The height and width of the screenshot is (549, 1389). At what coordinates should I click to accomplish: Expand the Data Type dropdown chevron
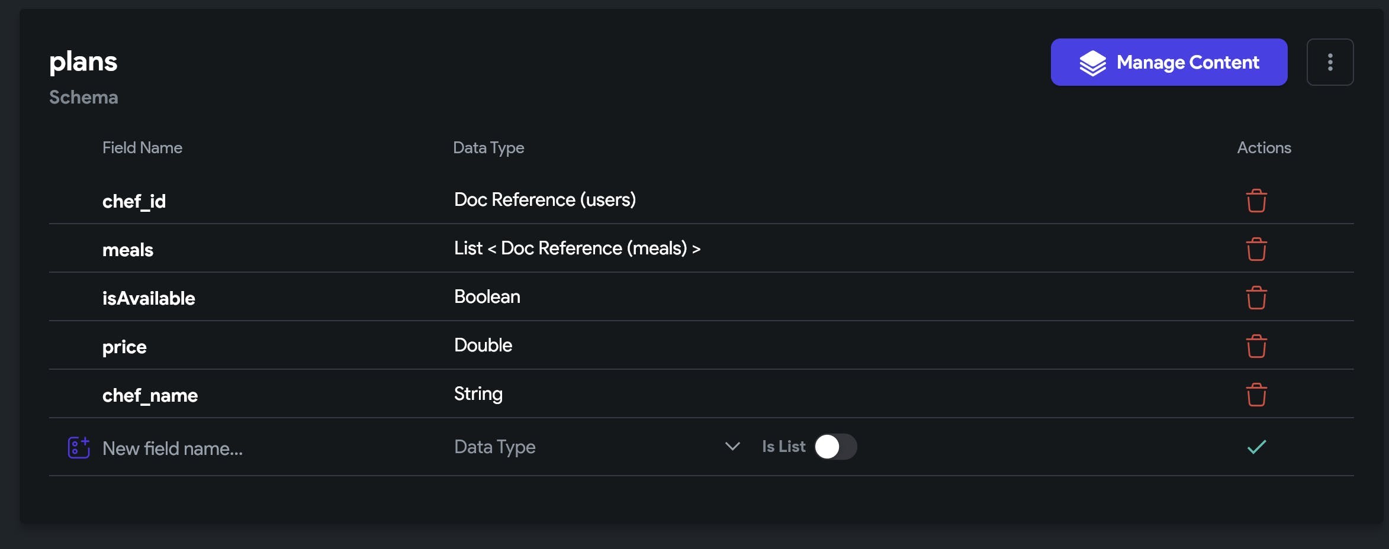[x=732, y=447]
